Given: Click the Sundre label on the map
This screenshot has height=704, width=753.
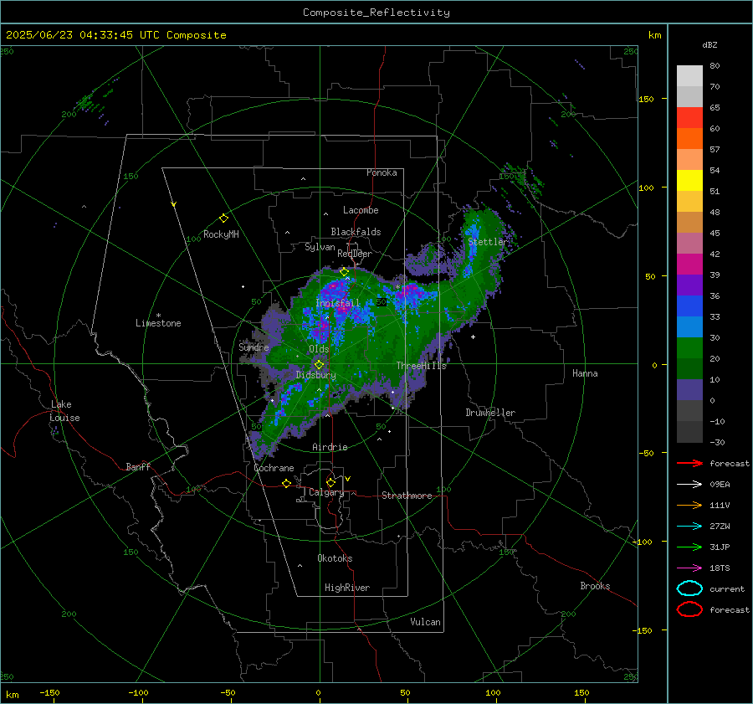Looking at the screenshot, I should tap(254, 347).
